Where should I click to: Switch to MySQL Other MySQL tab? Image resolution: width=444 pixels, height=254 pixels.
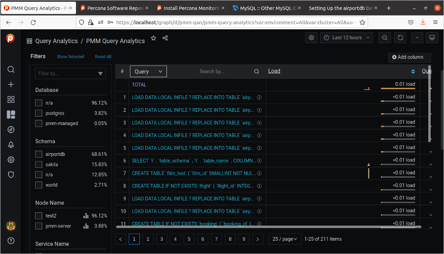tap(267, 8)
